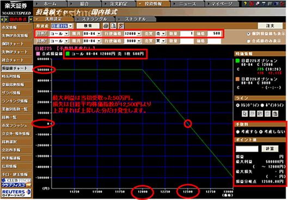Click the yellow left arrow beside 国内株式
The image size is (288, 200).
tap(2, 19)
